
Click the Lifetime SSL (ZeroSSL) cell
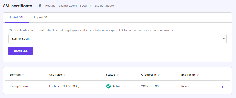(64, 86)
